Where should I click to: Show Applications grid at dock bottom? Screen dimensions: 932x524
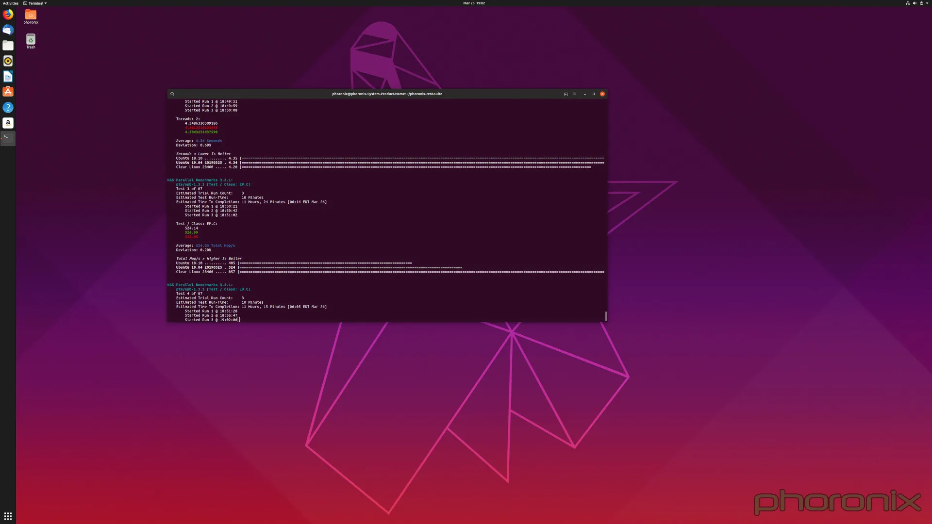tap(8, 516)
